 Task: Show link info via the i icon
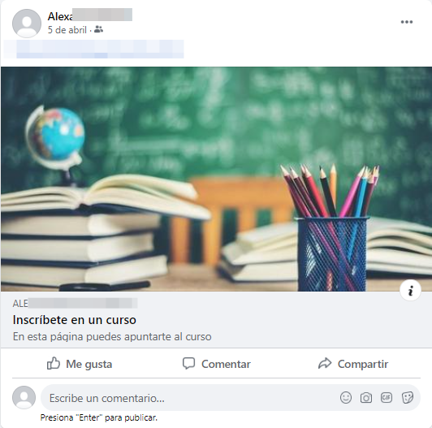(x=410, y=291)
